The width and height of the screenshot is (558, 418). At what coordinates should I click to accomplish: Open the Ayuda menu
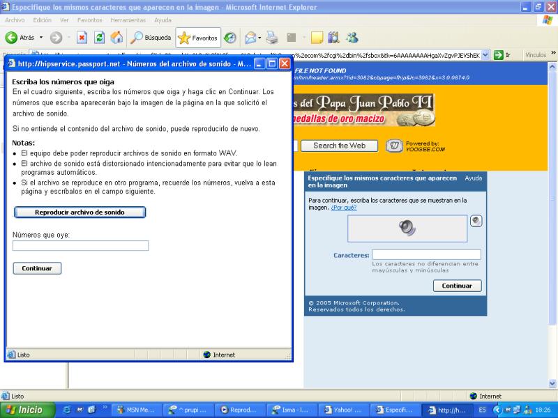point(163,20)
